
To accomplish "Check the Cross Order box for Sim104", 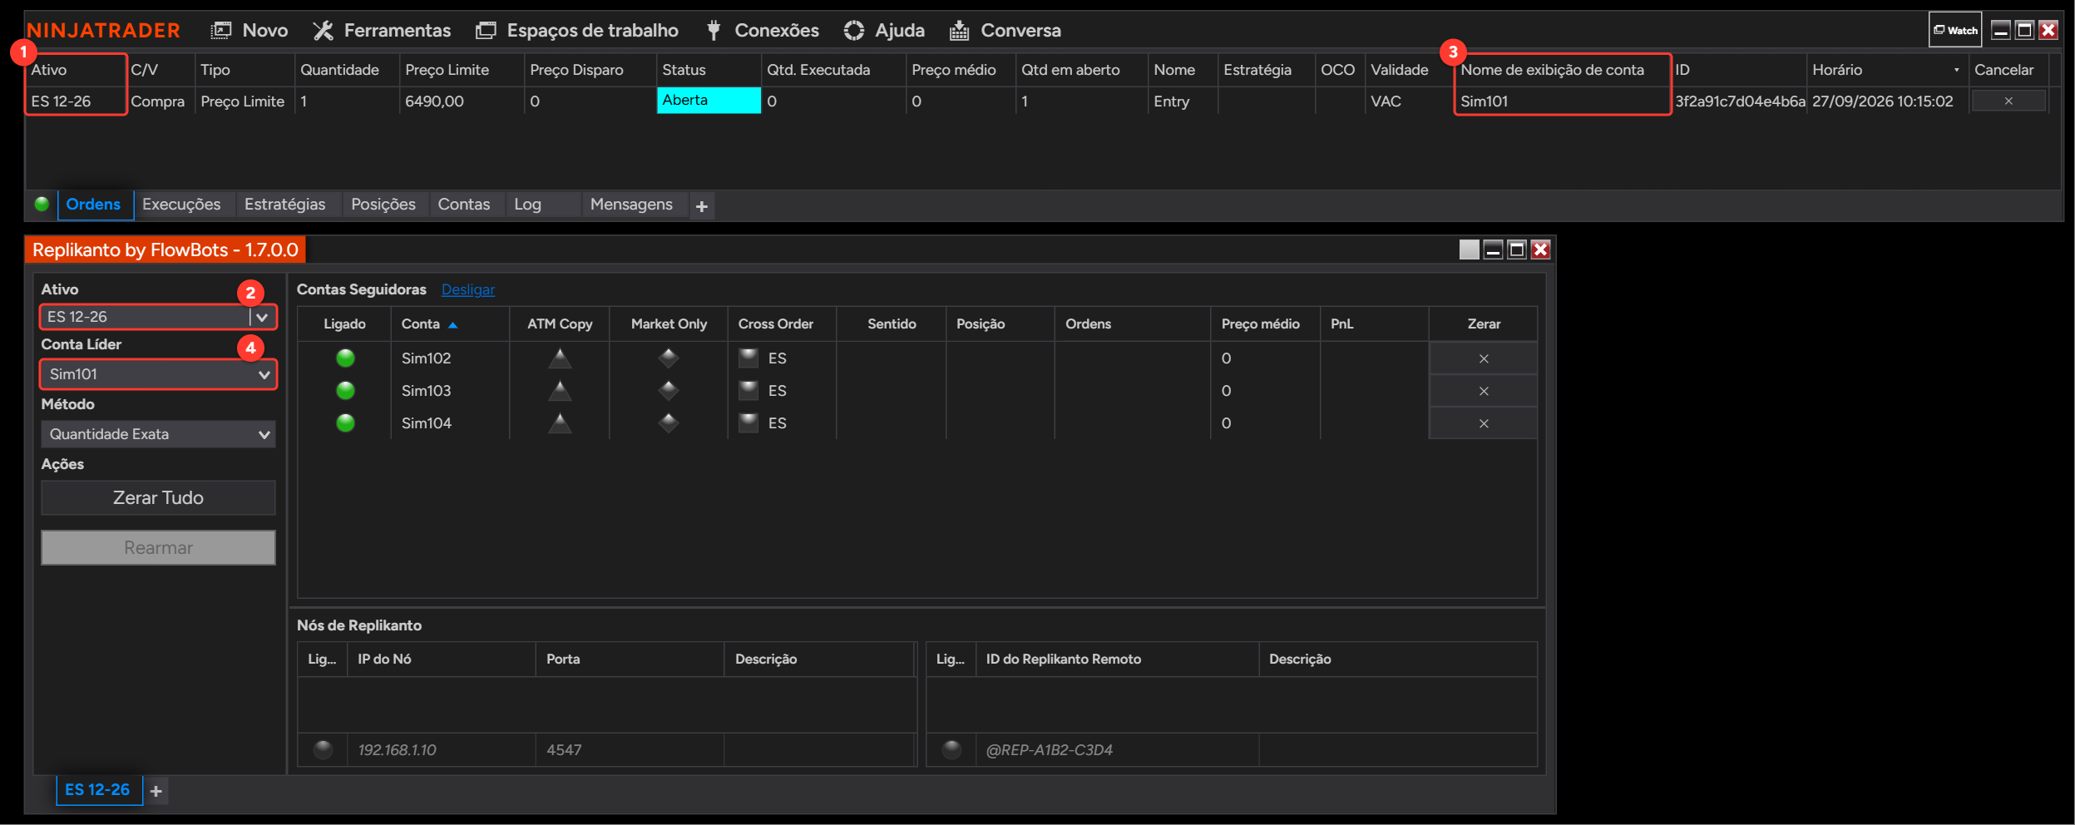I will [748, 422].
